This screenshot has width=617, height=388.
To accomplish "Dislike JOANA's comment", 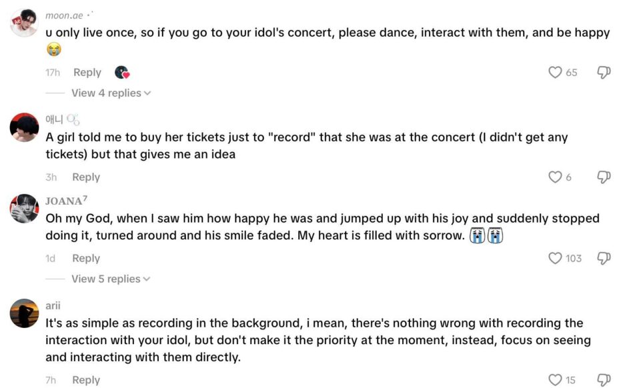I will click(604, 258).
